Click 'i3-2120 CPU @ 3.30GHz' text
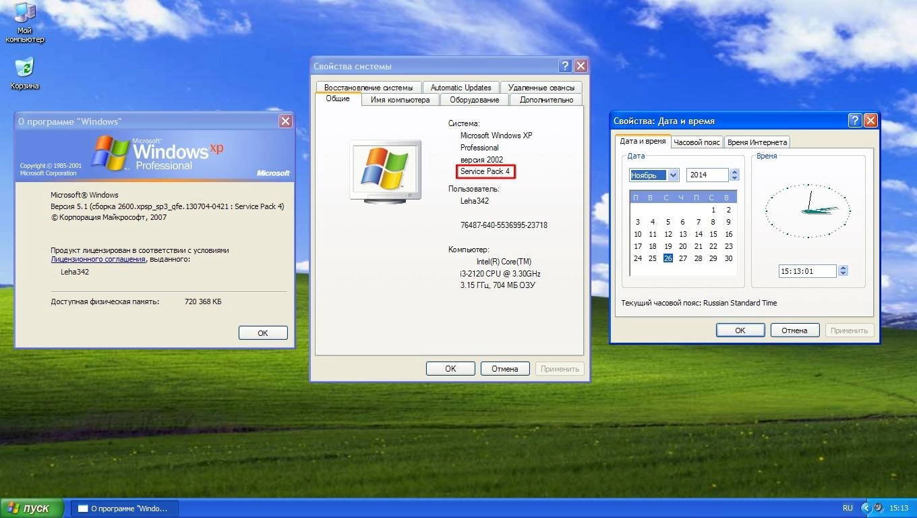This screenshot has height=518, width=917. point(500,274)
